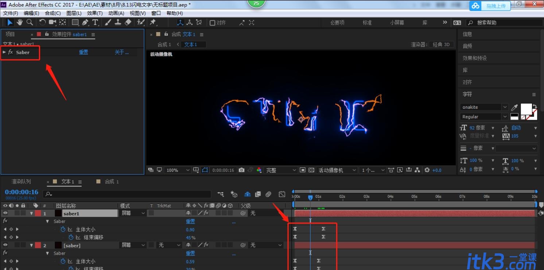Open the Regular font style dropdown
This screenshot has height=270, width=544.
[484, 116]
